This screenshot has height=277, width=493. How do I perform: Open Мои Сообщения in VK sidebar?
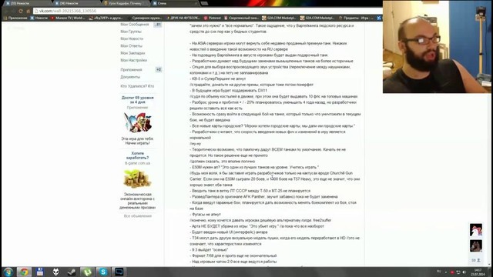point(135,25)
